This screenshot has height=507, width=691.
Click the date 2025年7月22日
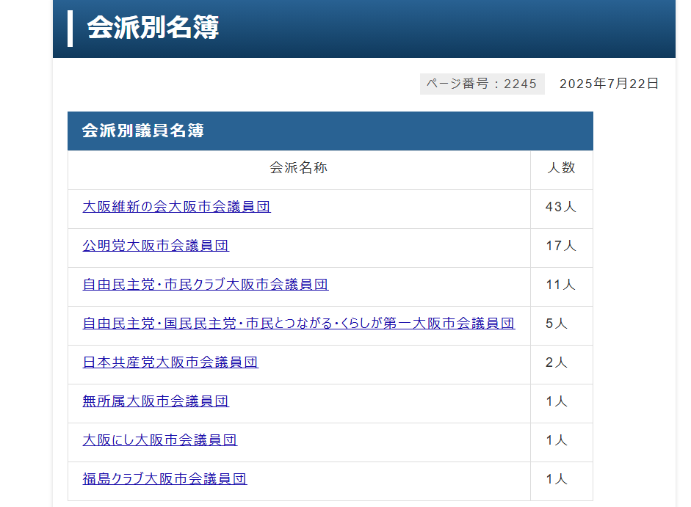point(609,84)
